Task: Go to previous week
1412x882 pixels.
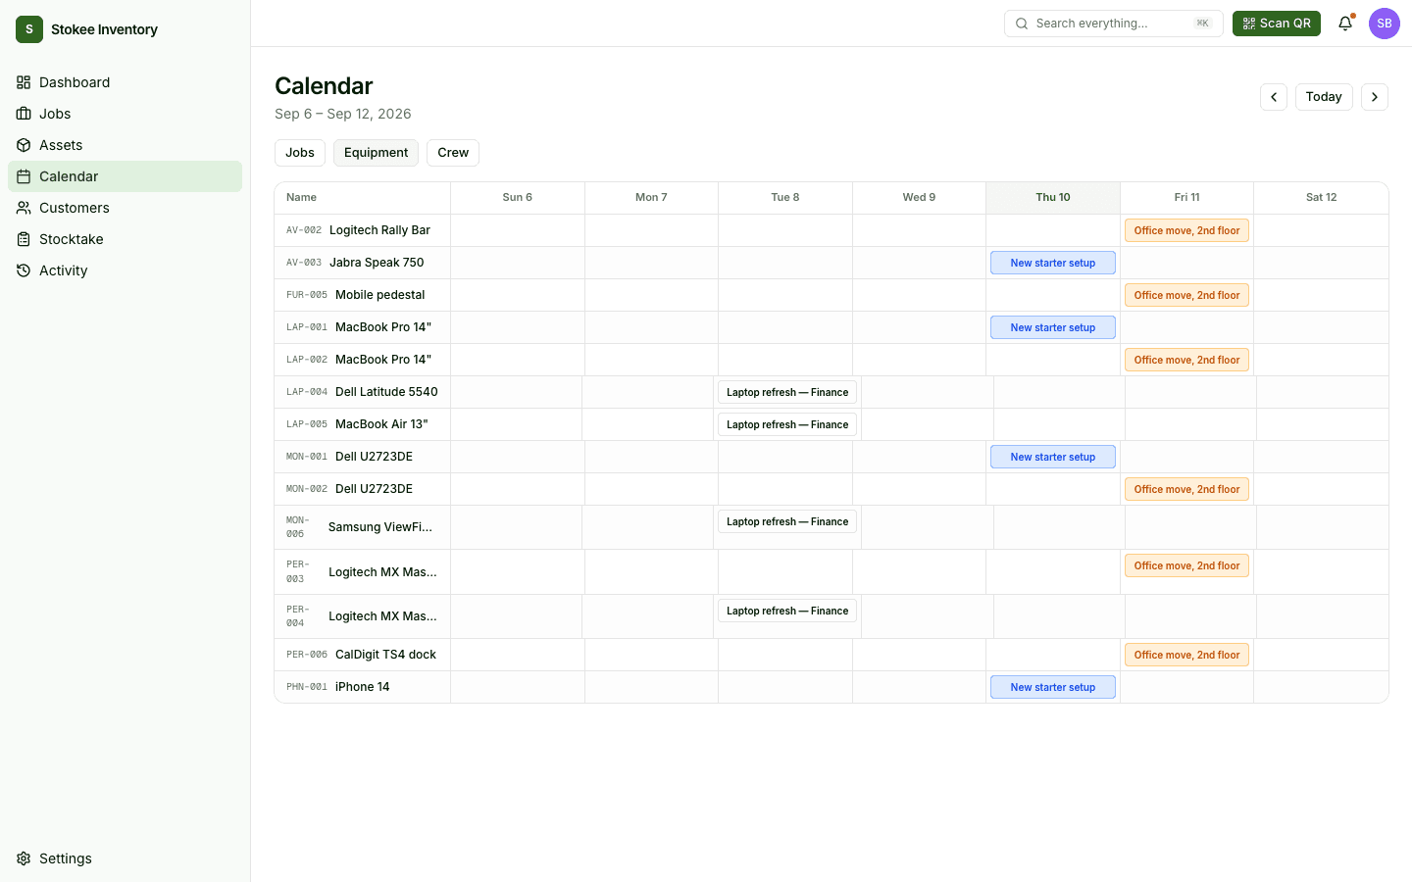Action: point(1274,97)
